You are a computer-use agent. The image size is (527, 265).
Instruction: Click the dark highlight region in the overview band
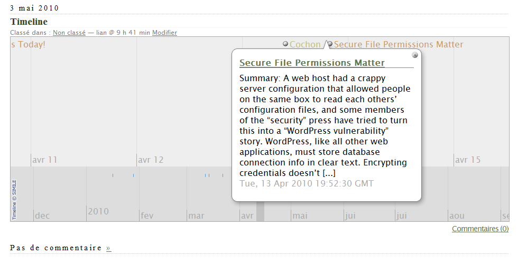coord(261,212)
